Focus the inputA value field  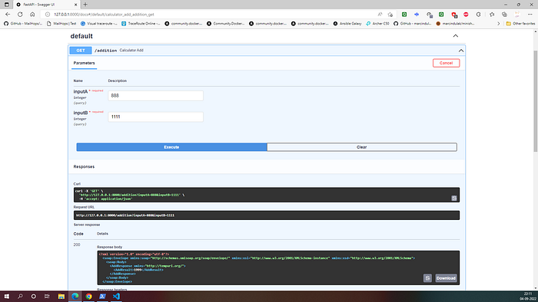point(155,96)
